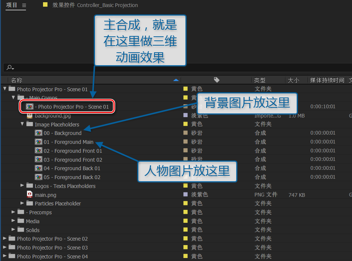Expand the Photo Projector Pro - Scene 04 folder
The width and height of the screenshot is (352, 261).
click(4, 256)
